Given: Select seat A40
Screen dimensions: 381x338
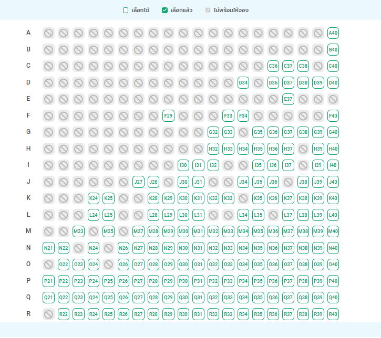Looking at the screenshot, I should click(333, 33).
